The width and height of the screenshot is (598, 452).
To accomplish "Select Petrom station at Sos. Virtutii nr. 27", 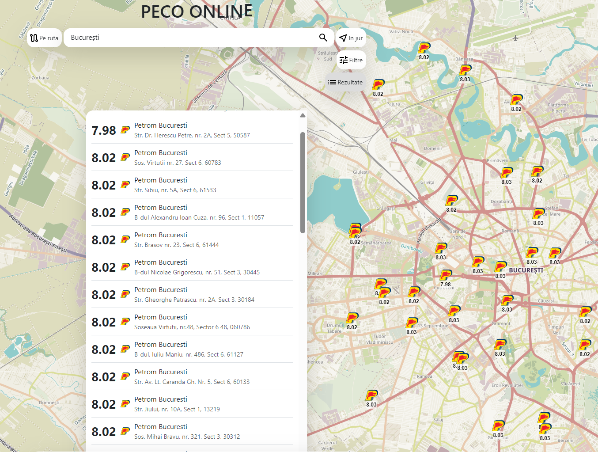I will [x=192, y=158].
